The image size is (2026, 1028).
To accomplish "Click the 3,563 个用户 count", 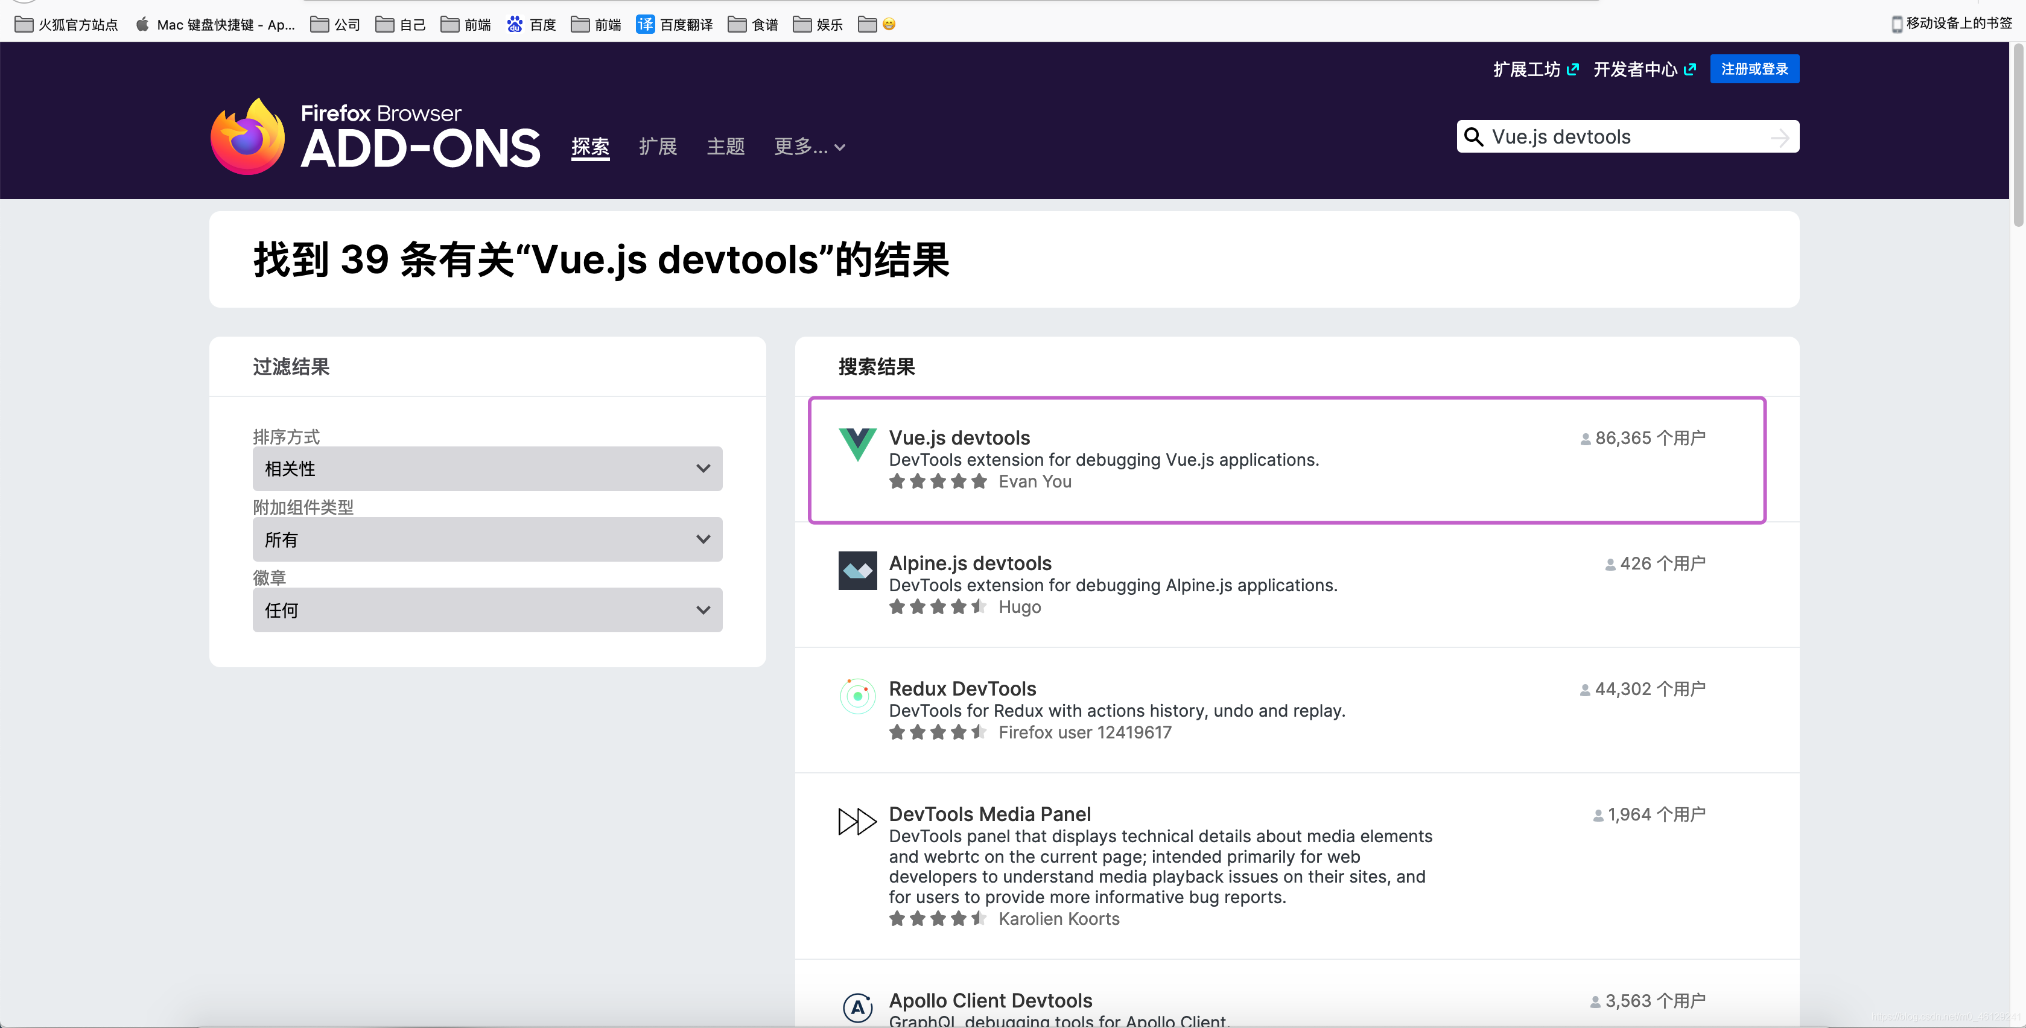I will pos(1648,1001).
